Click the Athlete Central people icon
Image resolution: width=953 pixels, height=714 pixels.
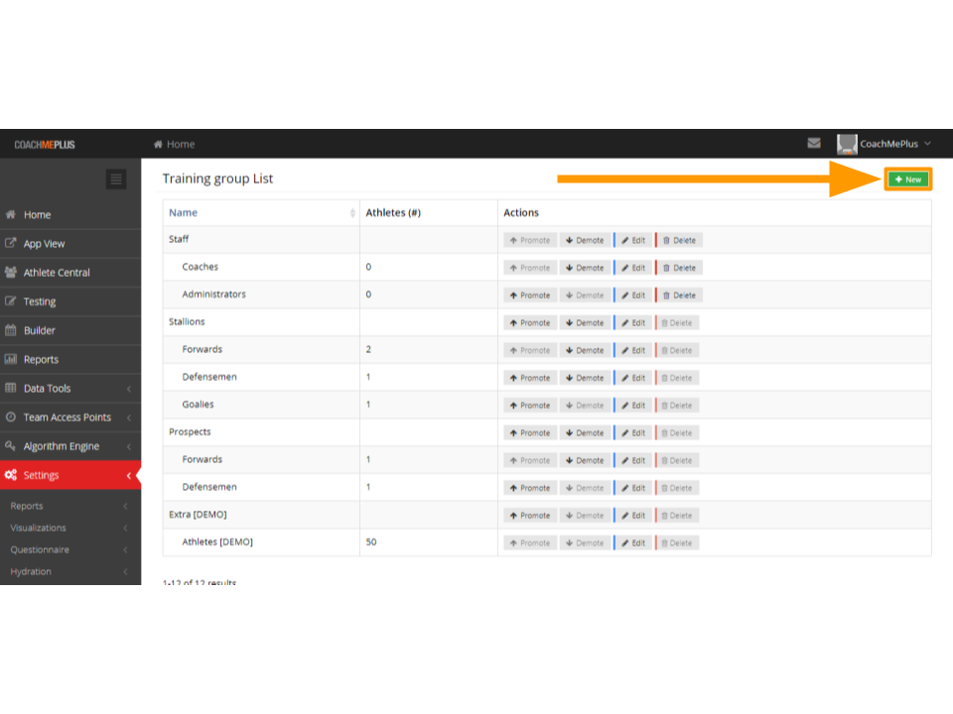click(x=10, y=272)
